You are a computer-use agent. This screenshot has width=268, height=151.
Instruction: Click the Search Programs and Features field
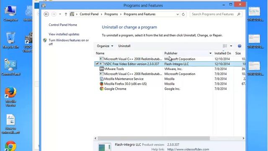point(216,14)
